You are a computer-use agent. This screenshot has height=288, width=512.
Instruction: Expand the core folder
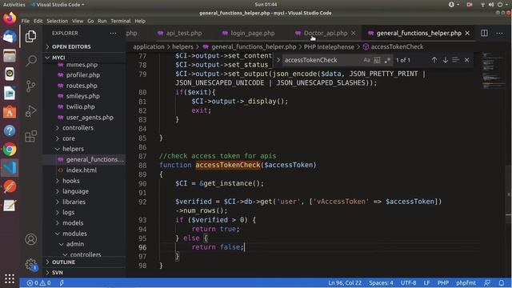click(69, 138)
